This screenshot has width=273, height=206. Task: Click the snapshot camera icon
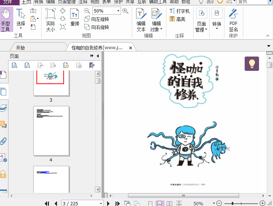click(33, 11)
